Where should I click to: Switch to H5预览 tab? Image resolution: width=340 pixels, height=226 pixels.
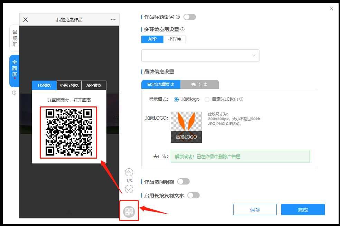(x=44, y=85)
